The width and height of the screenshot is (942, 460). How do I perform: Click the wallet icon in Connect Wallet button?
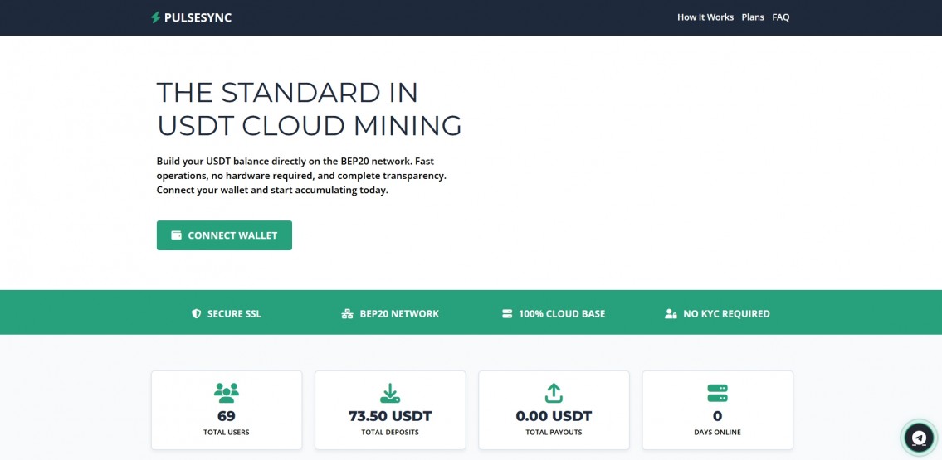176,235
